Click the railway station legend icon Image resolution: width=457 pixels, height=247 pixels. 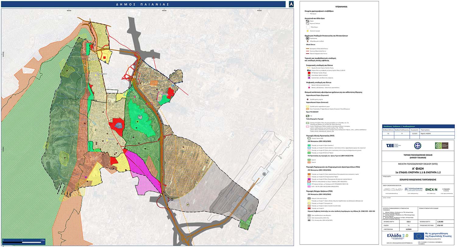(308, 41)
